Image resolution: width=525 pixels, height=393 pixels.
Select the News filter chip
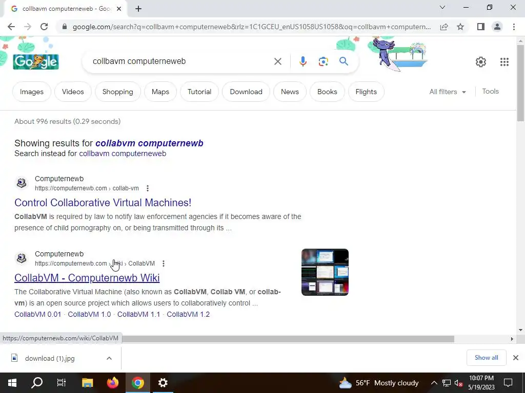[290, 92]
